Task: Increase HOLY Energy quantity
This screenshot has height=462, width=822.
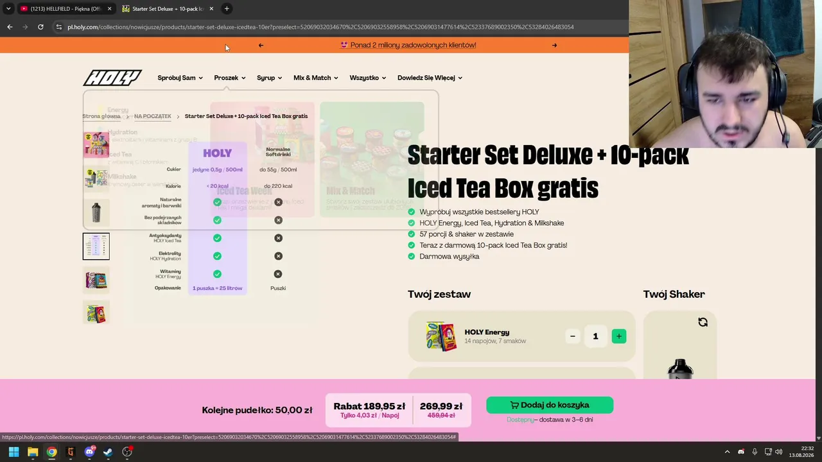Action: coord(619,336)
